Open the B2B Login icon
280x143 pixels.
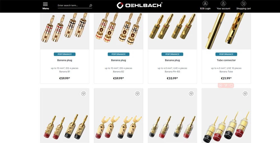205,3
